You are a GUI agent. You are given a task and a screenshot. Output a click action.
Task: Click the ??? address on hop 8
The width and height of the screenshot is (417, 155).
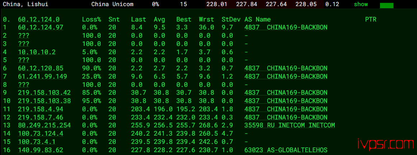coord(24,85)
